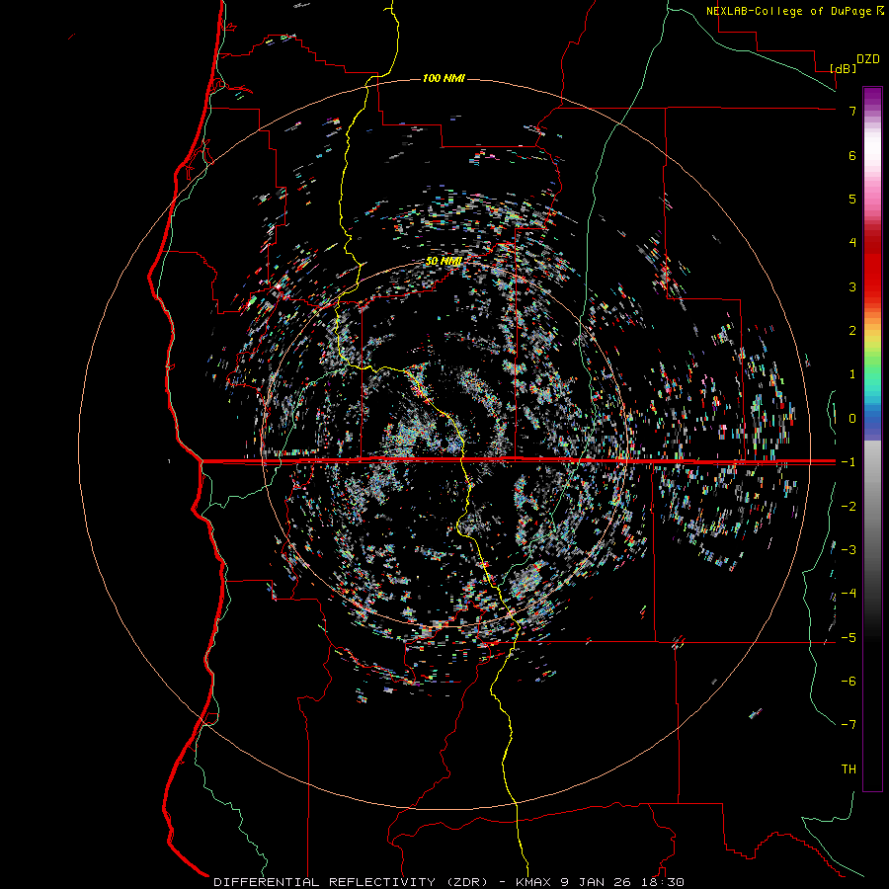Select the 0 value on the scale

click(852, 419)
